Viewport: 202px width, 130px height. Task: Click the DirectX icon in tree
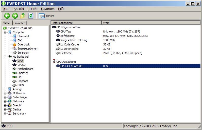(x=10, y=105)
